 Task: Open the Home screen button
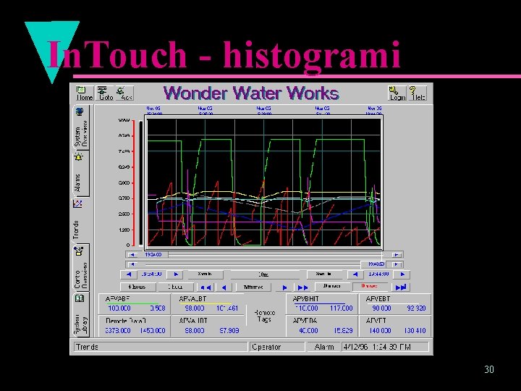pos(85,93)
